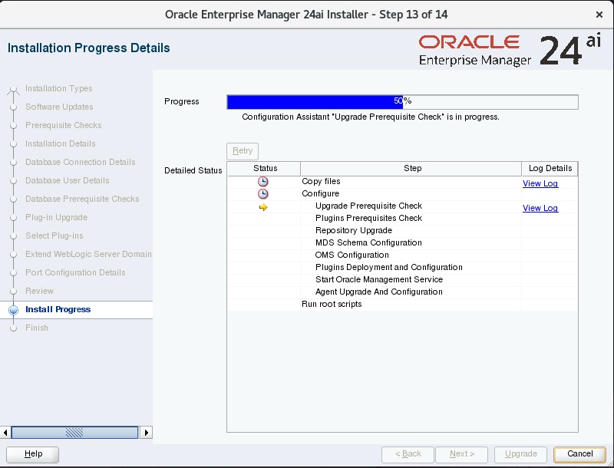This screenshot has height=468, width=614.
Task: Click the Status column header
Action: (265, 169)
